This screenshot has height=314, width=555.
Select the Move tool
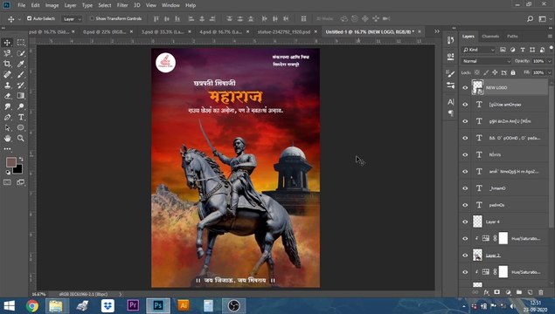[7, 43]
